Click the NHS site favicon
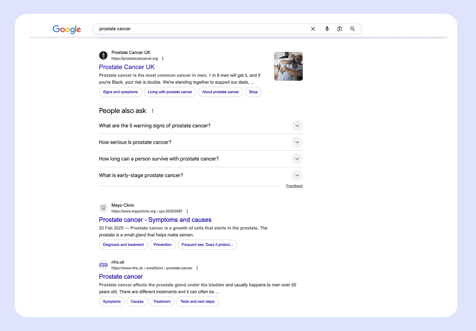 coord(103,265)
